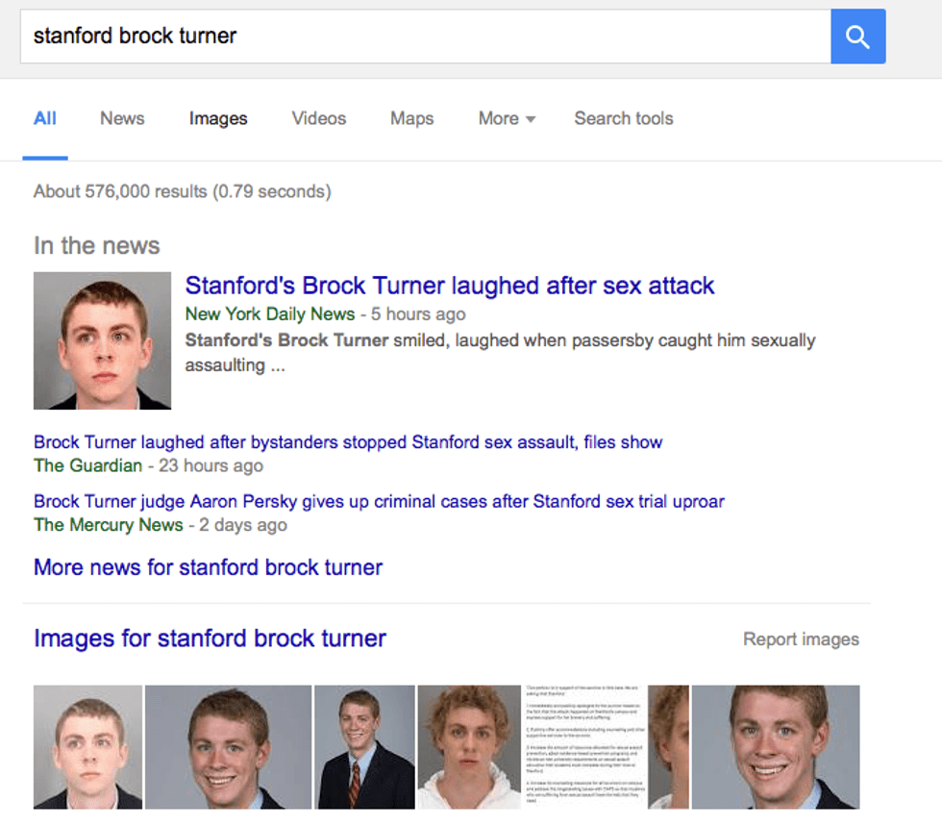This screenshot has width=942, height=827.
Task: Expand the More dropdown menu
Action: click(x=507, y=118)
